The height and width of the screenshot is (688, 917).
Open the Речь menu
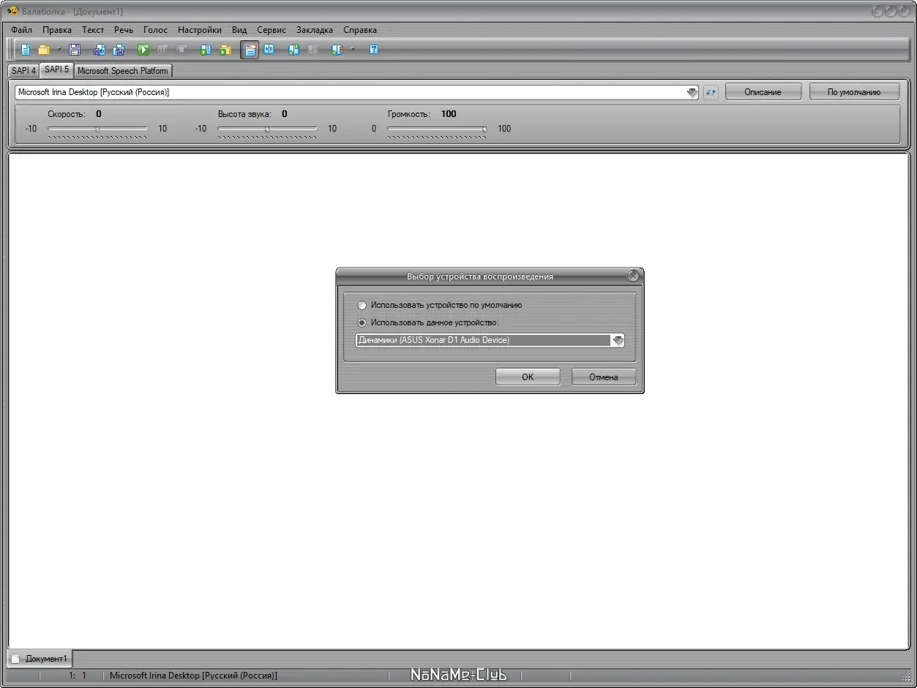(x=124, y=30)
